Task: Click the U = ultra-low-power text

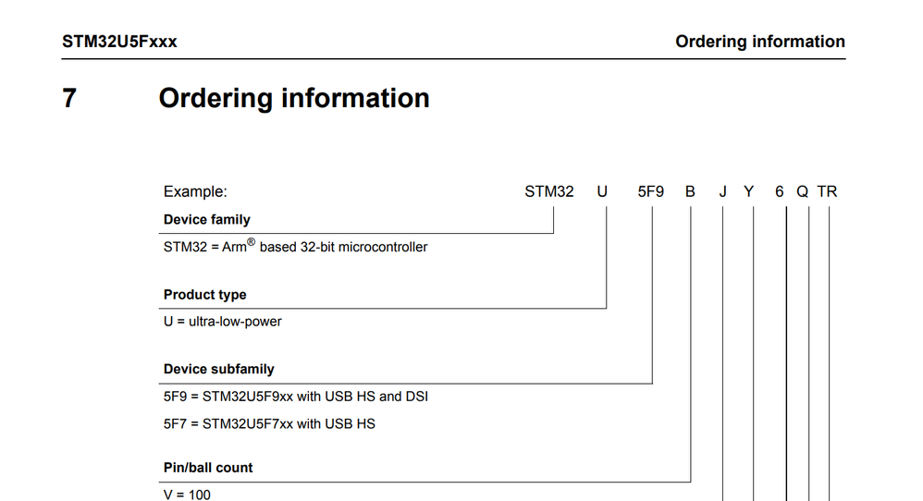Action: pos(223,322)
